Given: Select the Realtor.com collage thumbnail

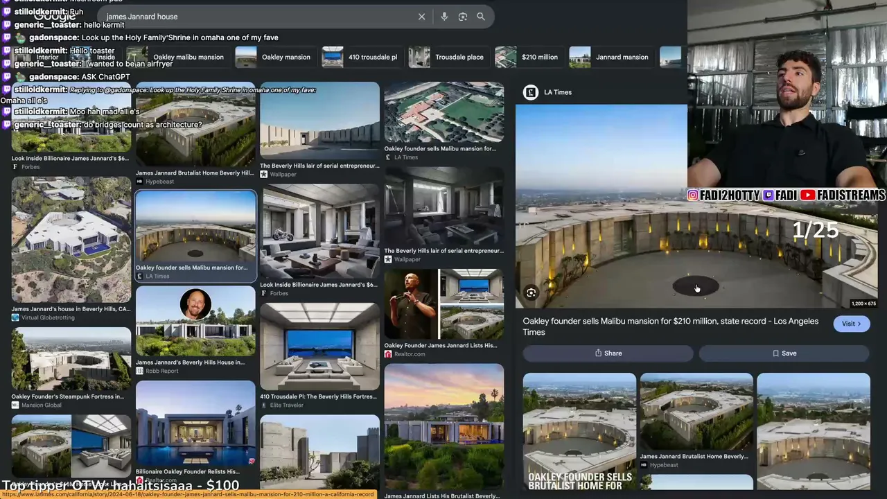Looking at the screenshot, I should click(444, 304).
